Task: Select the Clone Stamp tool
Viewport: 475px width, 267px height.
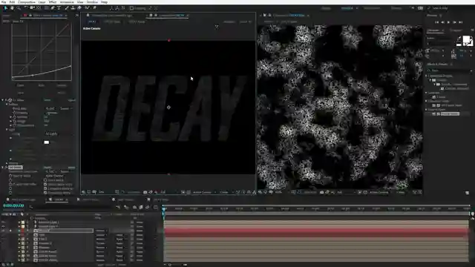Action: (x=73, y=8)
